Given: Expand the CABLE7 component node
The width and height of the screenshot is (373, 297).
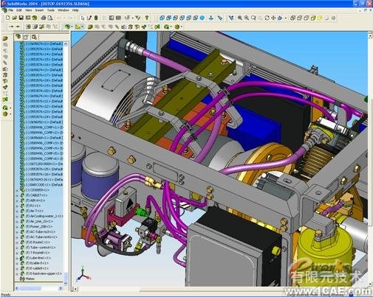Looking at the screenshot, I should pyautogui.click(x=17, y=195).
